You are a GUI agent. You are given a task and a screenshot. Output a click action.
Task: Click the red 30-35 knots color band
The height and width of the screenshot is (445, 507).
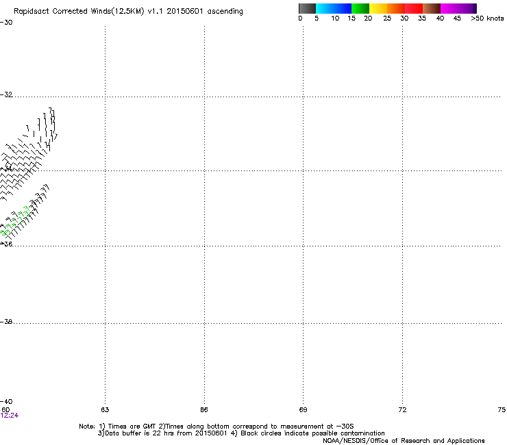coord(414,8)
